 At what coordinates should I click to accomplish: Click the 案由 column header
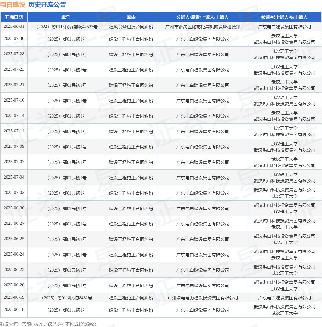pyautogui.click(x=131, y=17)
